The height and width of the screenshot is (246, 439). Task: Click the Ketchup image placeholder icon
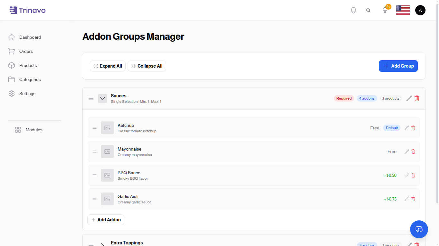(x=107, y=127)
